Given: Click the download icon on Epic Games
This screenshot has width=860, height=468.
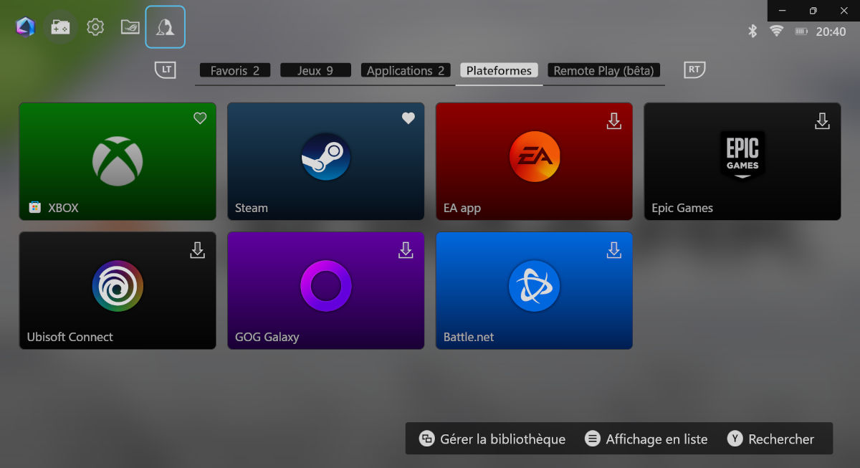Looking at the screenshot, I should tap(822, 121).
